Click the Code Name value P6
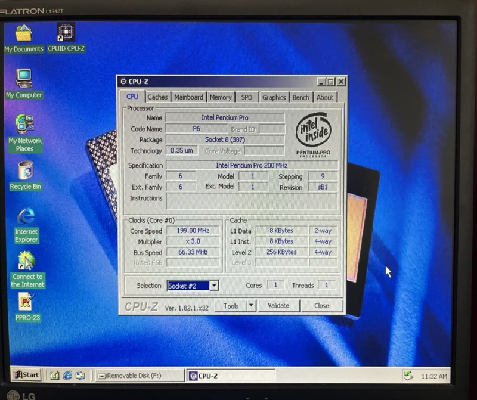Screen dimensions: 477x400 coord(196,129)
